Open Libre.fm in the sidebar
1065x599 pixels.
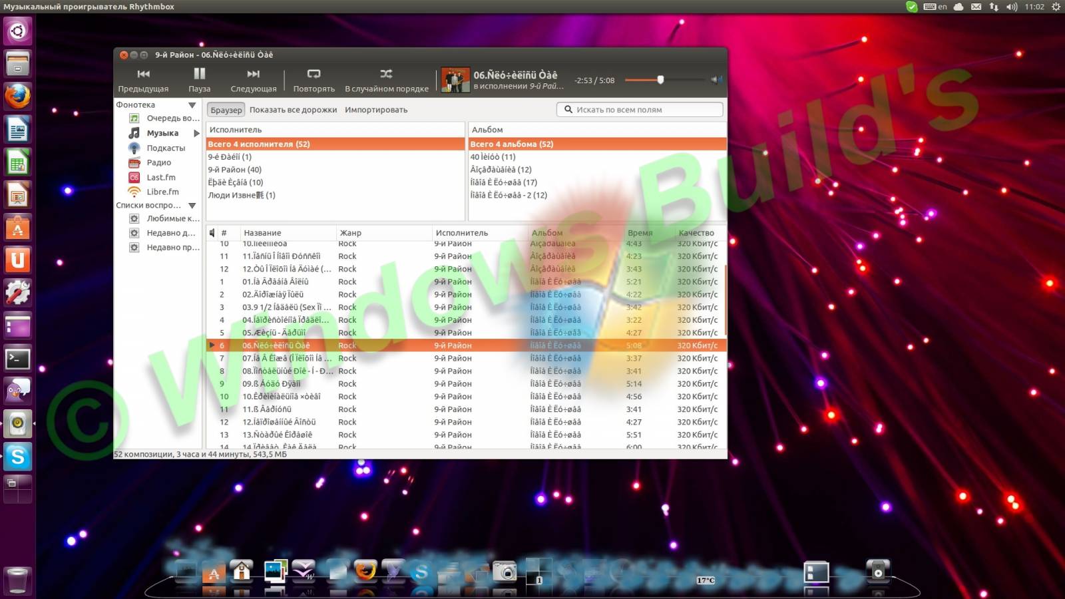[x=154, y=192]
